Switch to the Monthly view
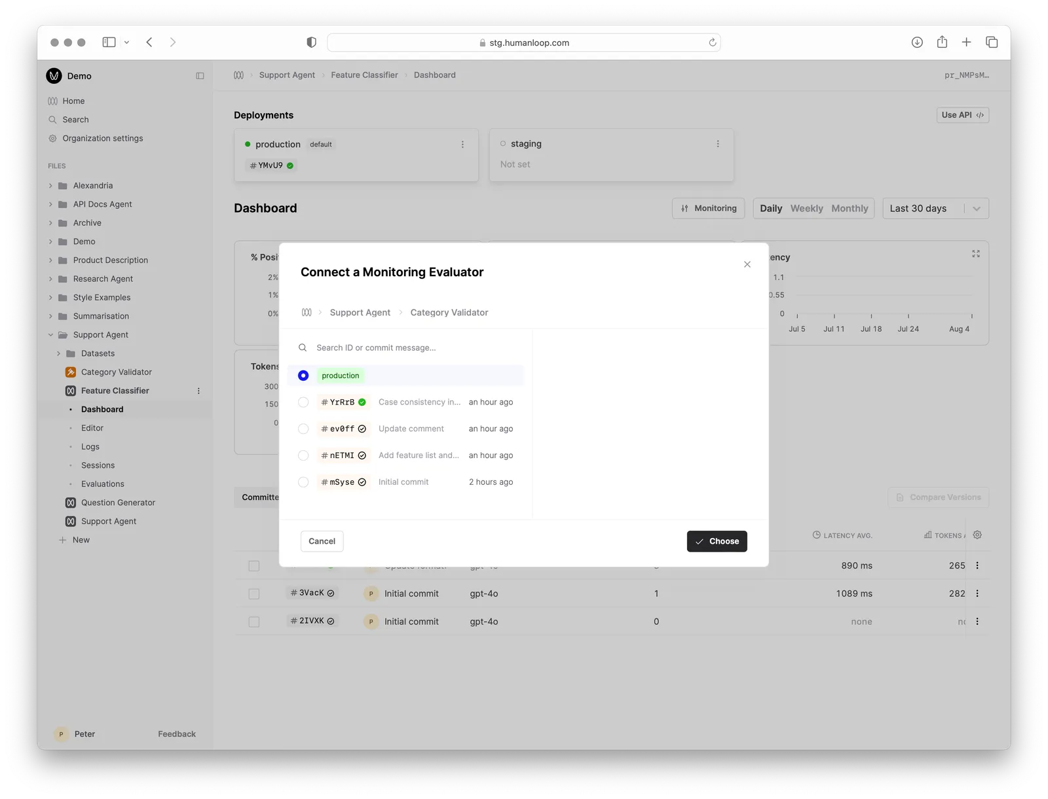 850,208
